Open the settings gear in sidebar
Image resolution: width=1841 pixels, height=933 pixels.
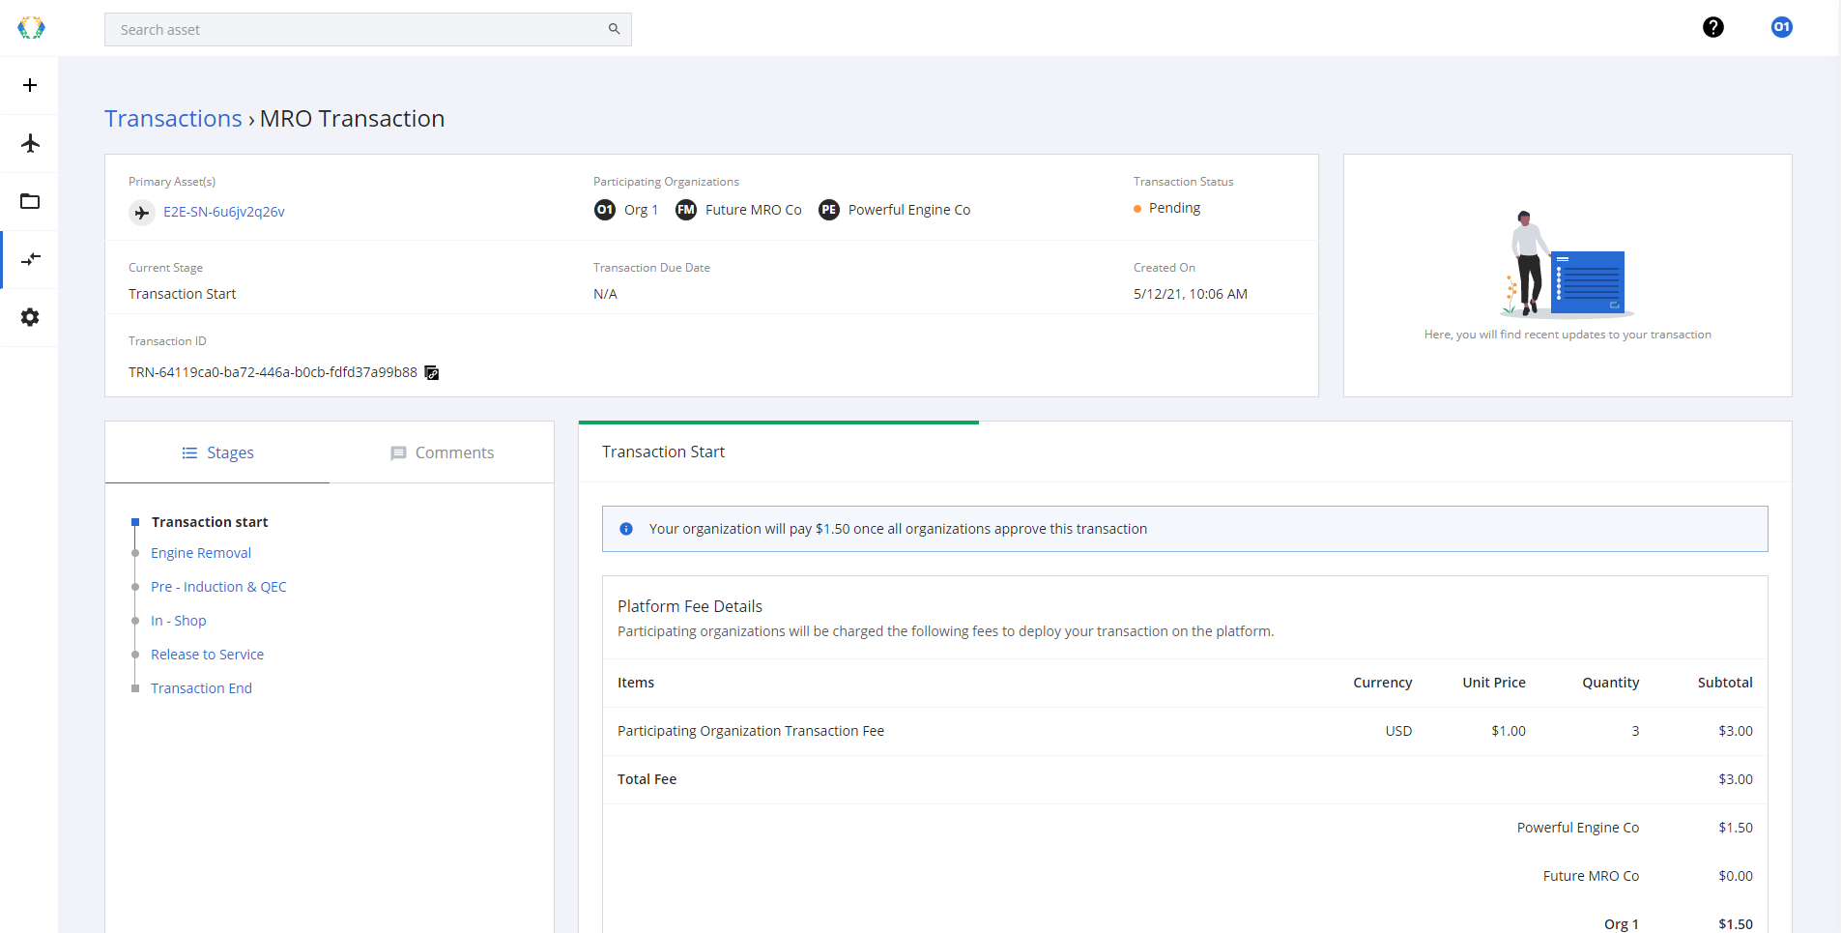click(30, 317)
